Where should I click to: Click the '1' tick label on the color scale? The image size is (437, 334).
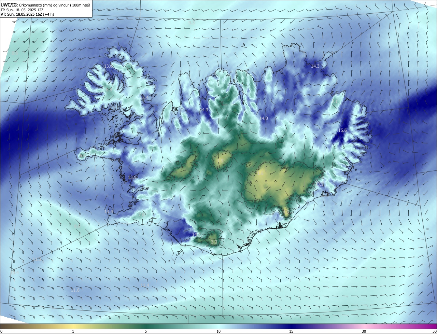(73, 331)
